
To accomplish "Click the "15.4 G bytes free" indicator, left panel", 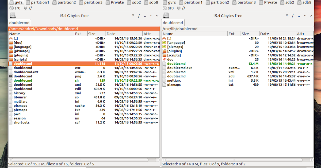I will point(74,15).
